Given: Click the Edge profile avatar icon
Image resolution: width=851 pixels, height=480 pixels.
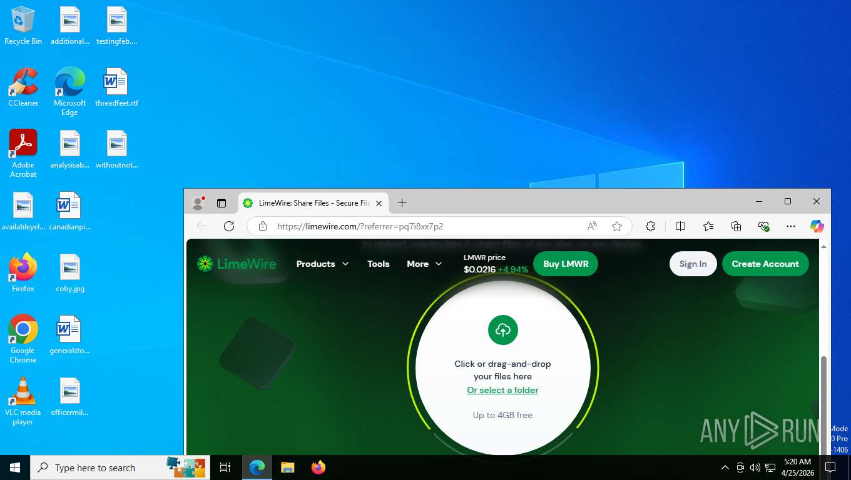Looking at the screenshot, I should pyautogui.click(x=198, y=202).
